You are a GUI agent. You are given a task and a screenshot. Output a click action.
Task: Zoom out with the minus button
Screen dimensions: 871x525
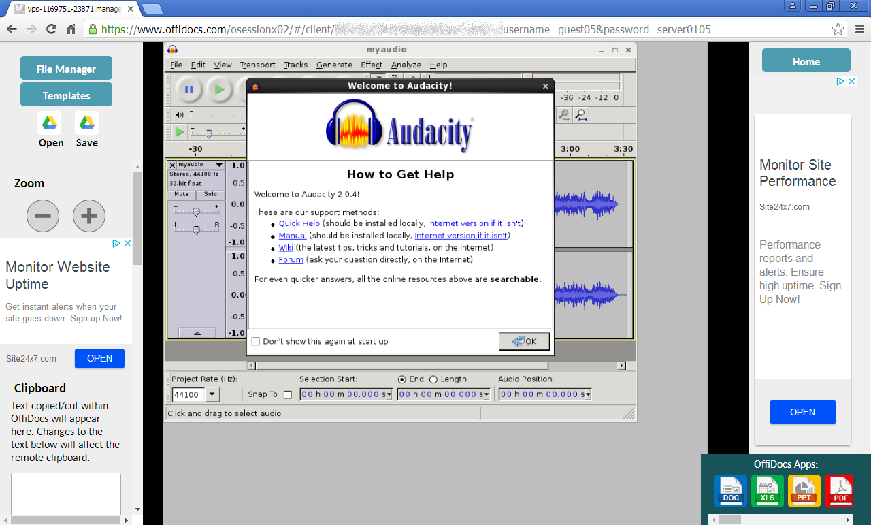tap(43, 217)
